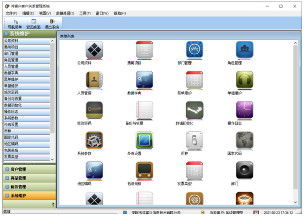Open the 系统参数 gear icon

coord(94,140)
